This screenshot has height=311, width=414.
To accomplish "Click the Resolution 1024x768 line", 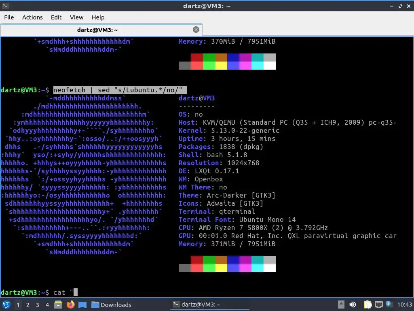I will [x=219, y=163].
